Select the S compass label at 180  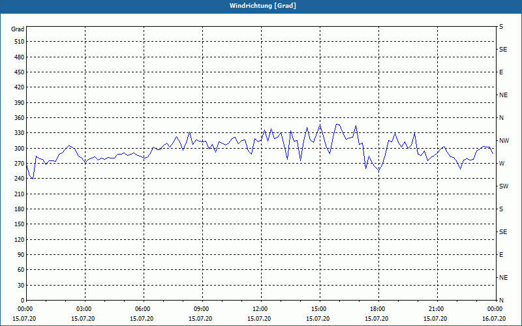point(501,209)
